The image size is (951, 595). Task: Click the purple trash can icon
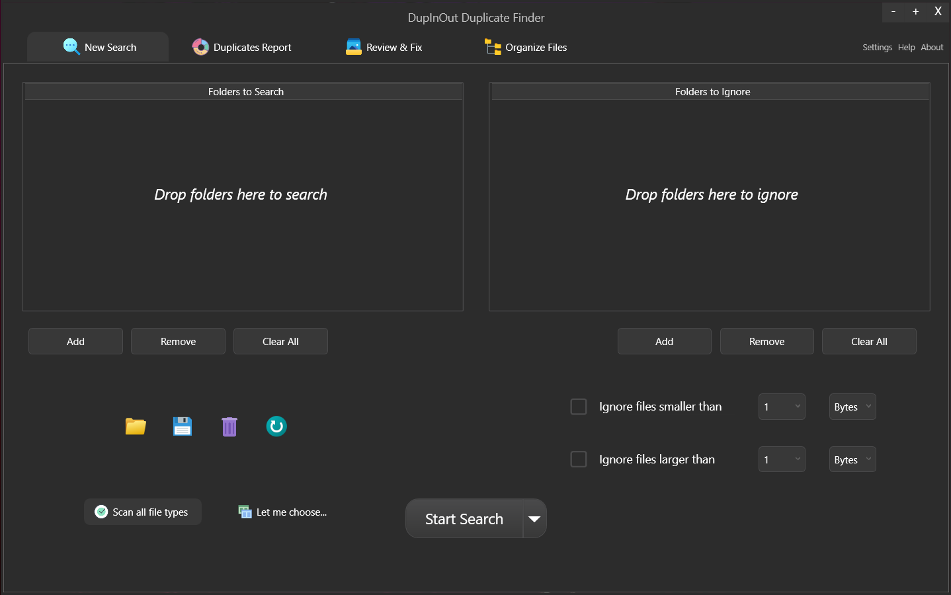click(x=229, y=426)
